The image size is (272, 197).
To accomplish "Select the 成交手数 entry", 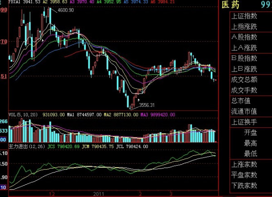I will coord(244,90).
